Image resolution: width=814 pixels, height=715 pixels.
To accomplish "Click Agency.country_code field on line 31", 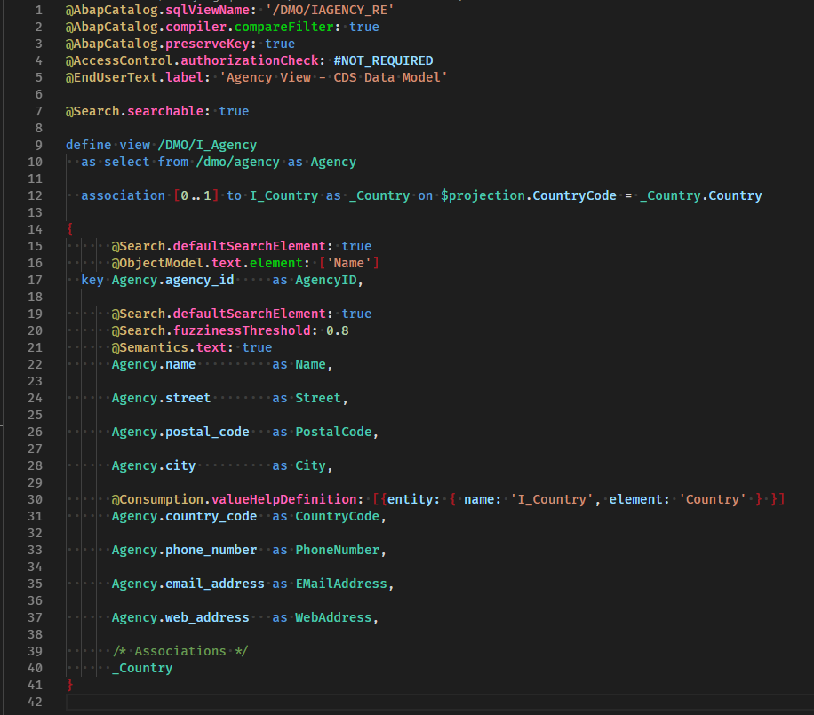I will click(x=184, y=516).
